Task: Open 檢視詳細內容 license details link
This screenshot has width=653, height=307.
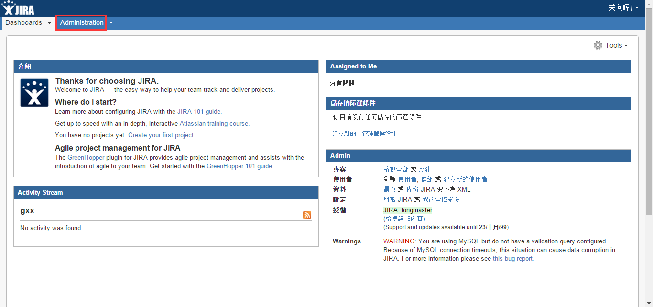Action: (404, 219)
